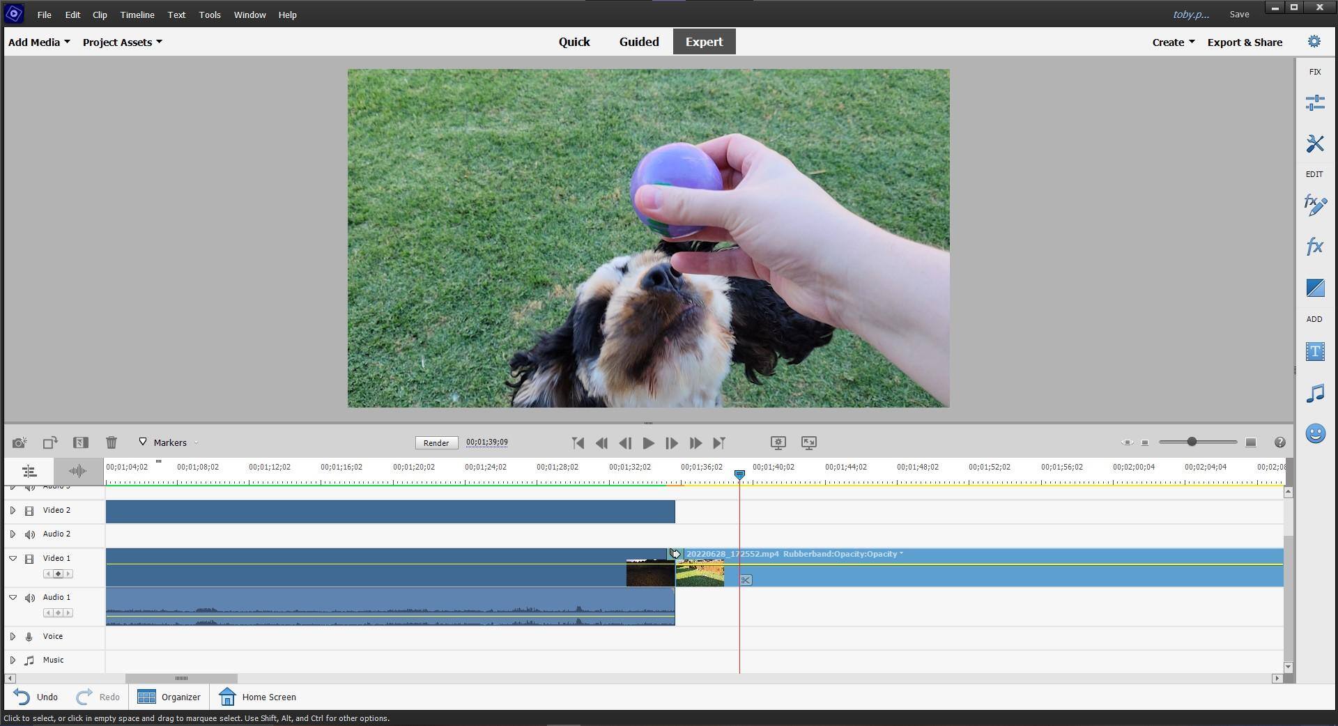
Task: Mute the Audio 2 track speaker icon
Action: click(x=30, y=534)
